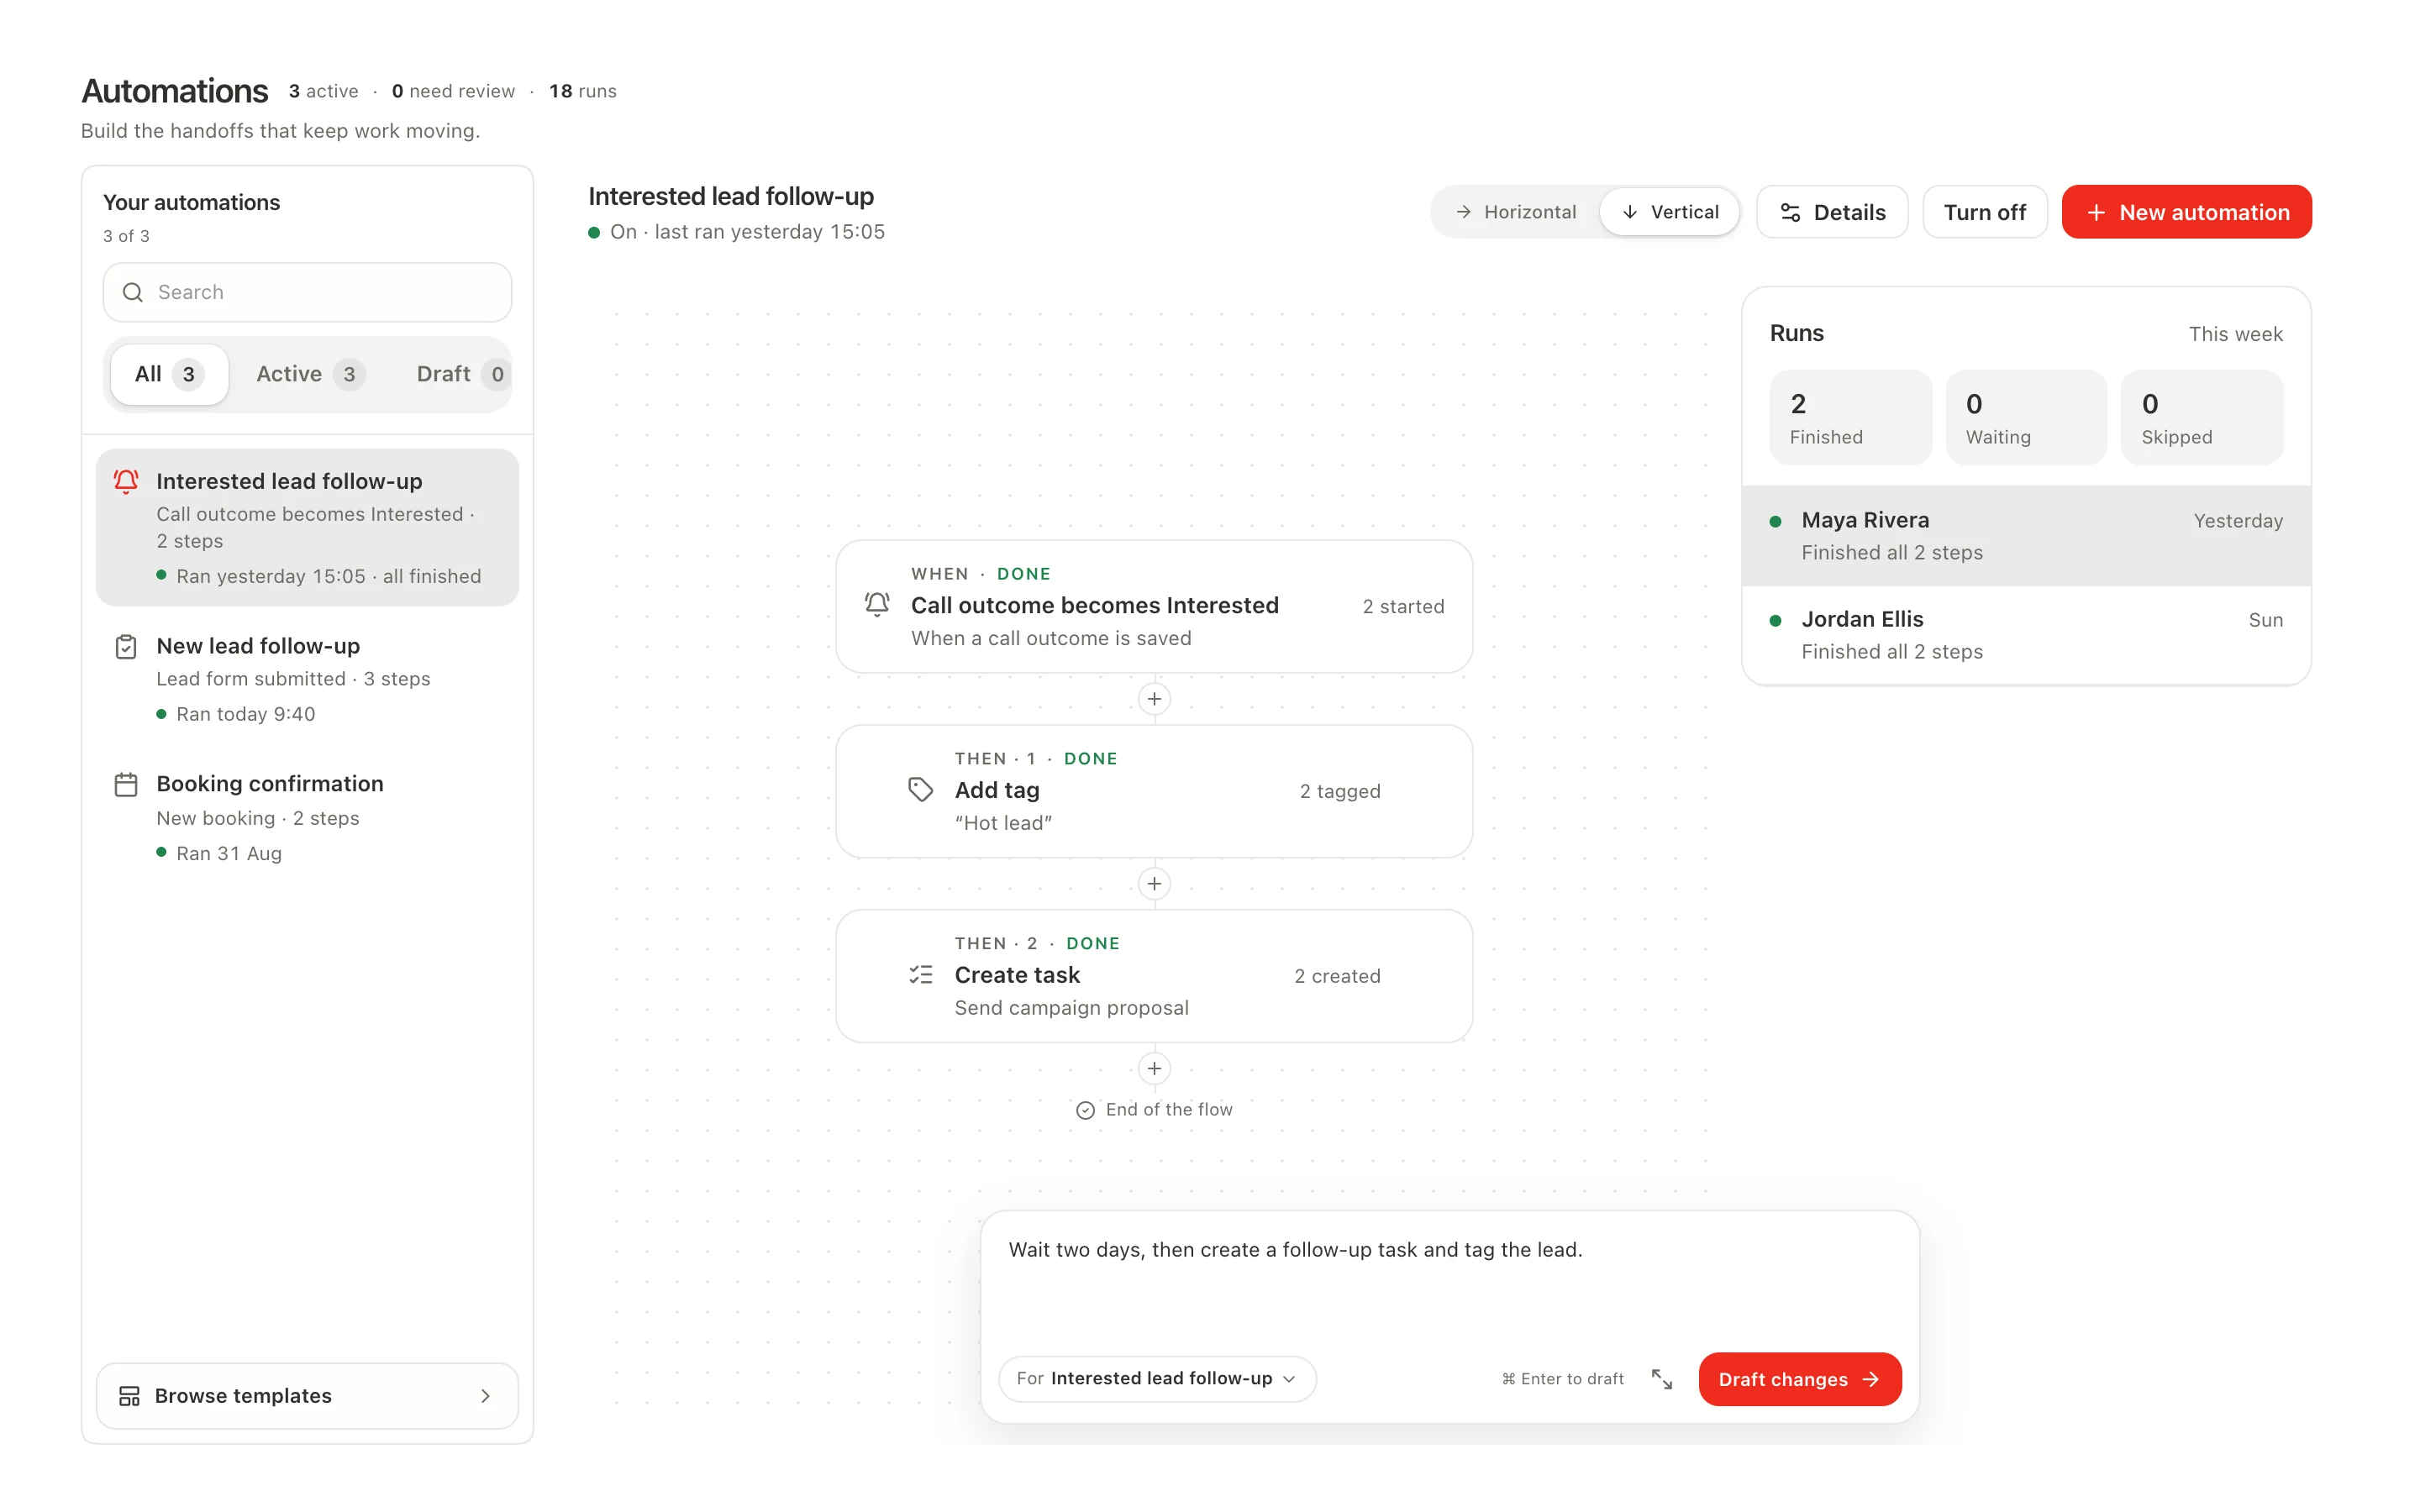Open the Add tag step card
Image resolution: width=2420 pixels, height=1512 pixels.
[x=1154, y=791]
